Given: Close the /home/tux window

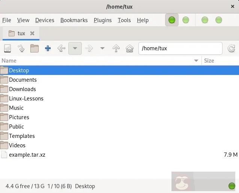Looking at the screenshot, I should tap(233, 6).
